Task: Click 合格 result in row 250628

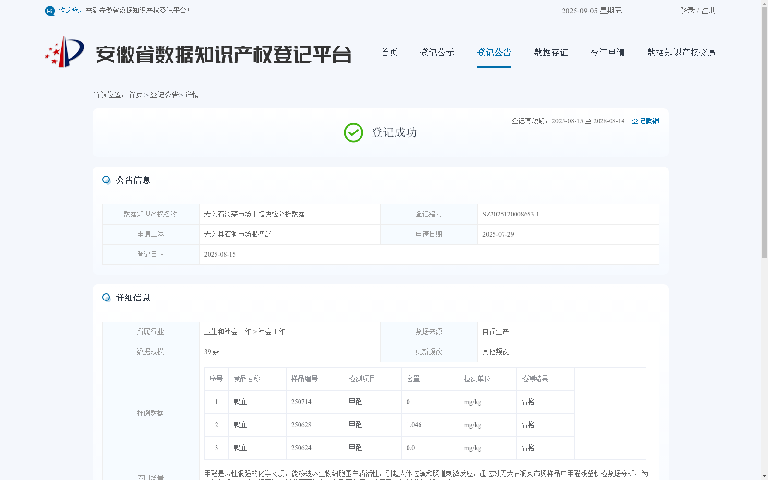Action: (528, 425)
